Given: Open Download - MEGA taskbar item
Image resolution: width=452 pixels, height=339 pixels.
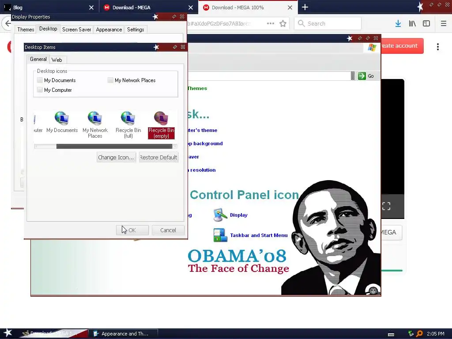Looking at the screenshot, I should click(x=53, y=334).
